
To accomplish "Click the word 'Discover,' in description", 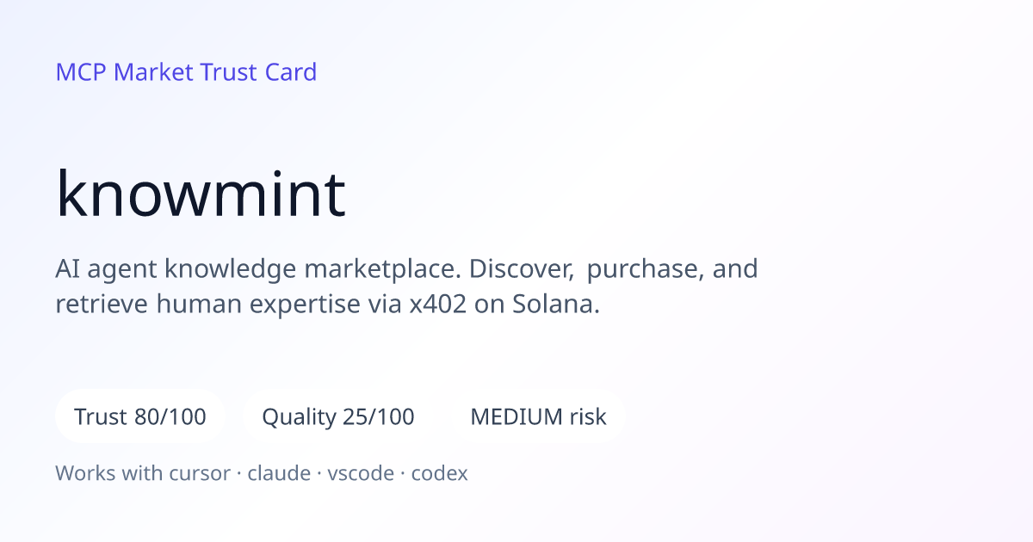I will pyautogui.click(x=522, y=269).
